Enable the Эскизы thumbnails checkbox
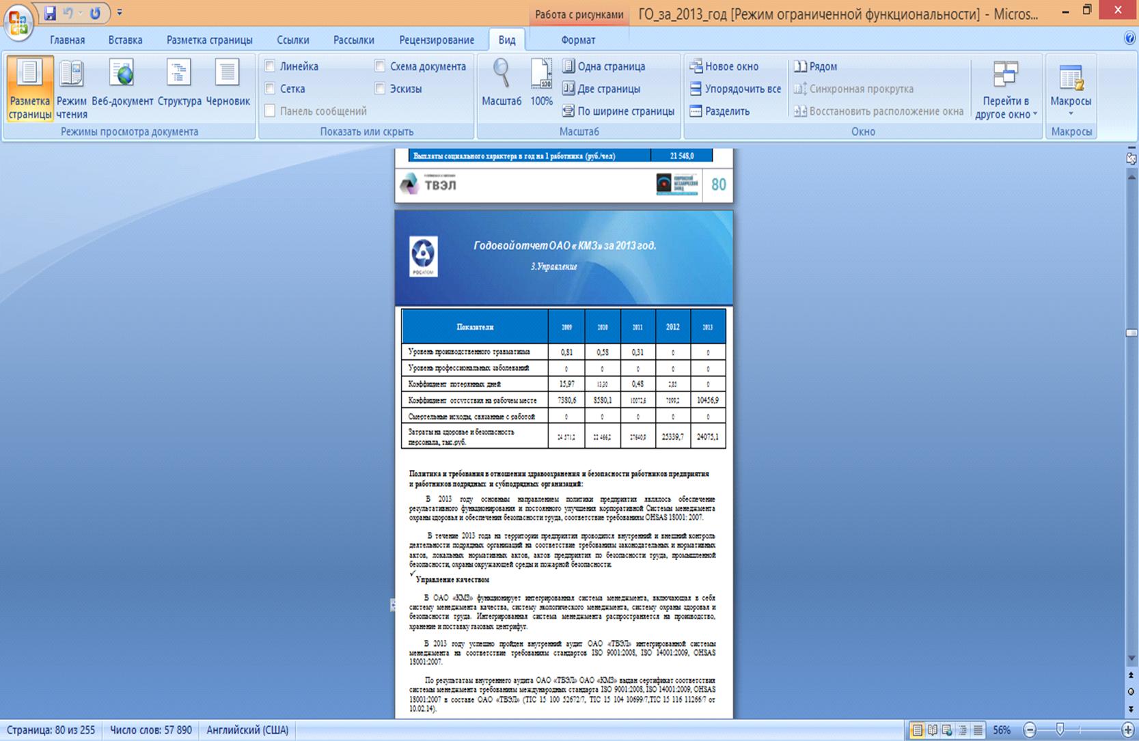This screenshot has width=1139, height=741. coord(380,89)
